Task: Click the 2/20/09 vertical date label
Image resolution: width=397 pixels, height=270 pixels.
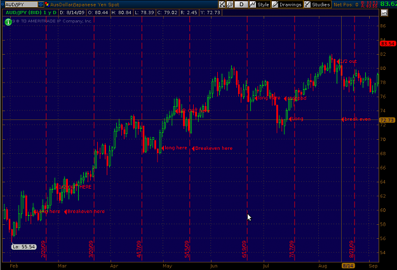Action: pyautogui.click(x=44, y=249)
